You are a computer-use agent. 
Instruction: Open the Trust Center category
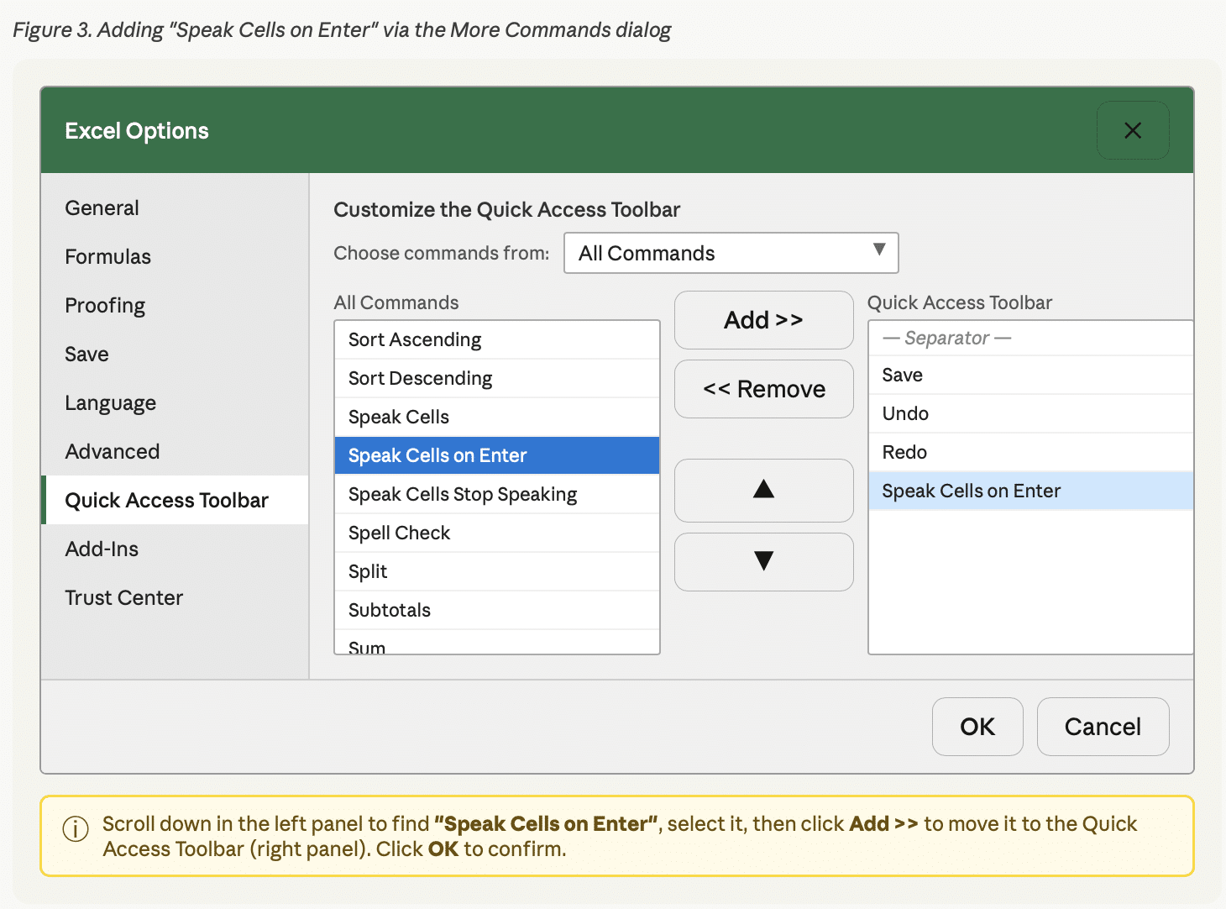point(176,598)
